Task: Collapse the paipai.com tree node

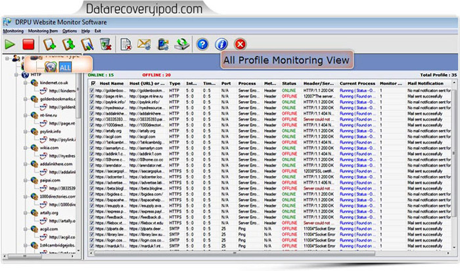Action: pos(26,180)
